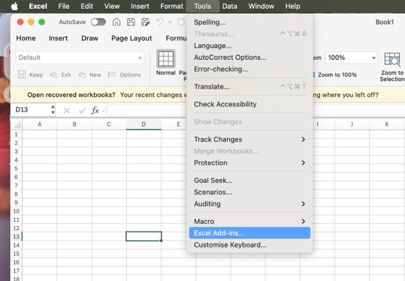Screen dimensions: 405x281
Task: Select column K header
Action: pos(387,124)
